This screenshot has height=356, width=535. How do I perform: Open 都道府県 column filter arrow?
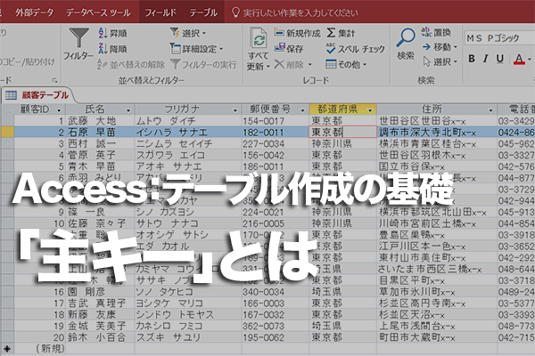click(370, 110)
